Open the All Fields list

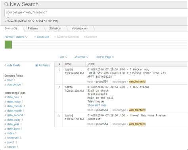(42, 65)
